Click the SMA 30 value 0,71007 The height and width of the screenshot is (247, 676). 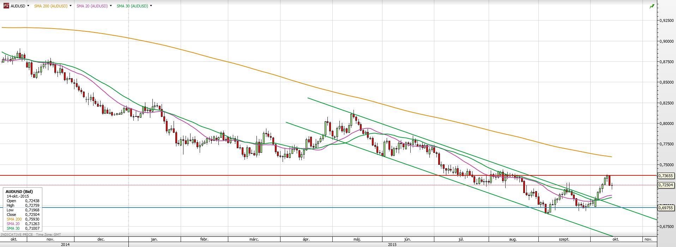(32, 228)
